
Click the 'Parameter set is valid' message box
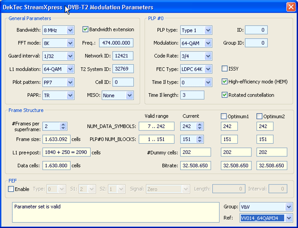pos(116,212)
